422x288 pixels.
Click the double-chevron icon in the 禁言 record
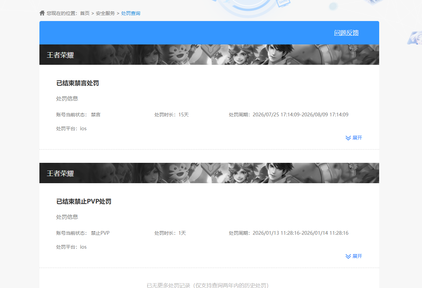coord(348,138)
